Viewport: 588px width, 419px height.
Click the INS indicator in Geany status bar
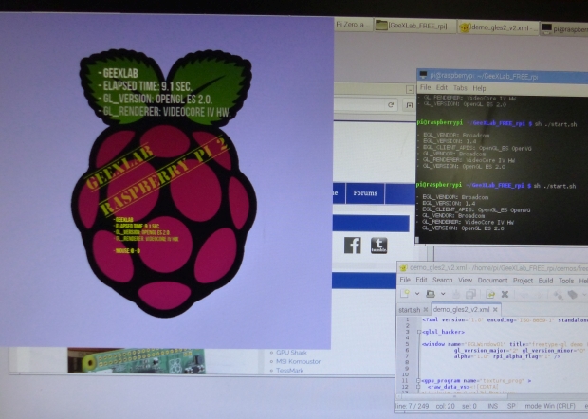[x=493, y=406]
